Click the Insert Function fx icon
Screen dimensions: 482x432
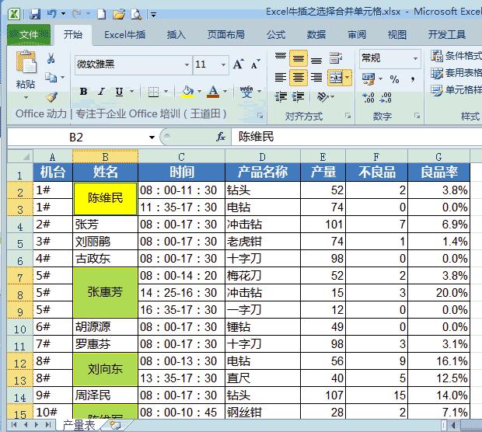point(221,137)
